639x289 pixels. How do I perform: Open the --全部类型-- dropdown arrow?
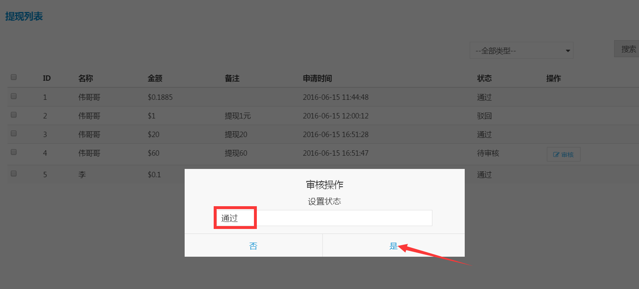(x=568, y=51)
